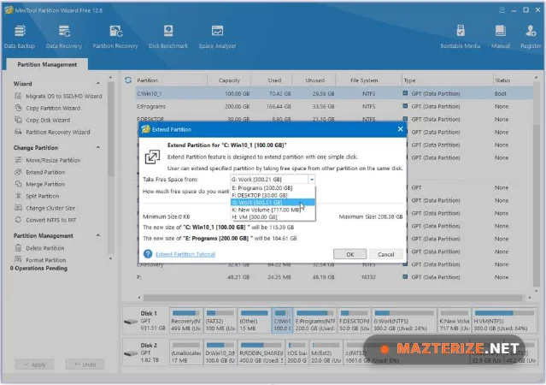Choose Split Partition
Viewport: 546px width, 385px height.
coord(37,196)
